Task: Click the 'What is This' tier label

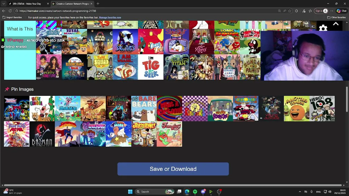Action: pyautogui.click(x=20, y=29)
